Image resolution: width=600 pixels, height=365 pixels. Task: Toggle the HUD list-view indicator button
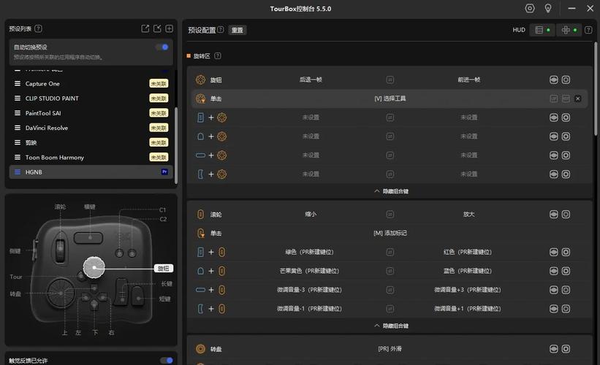coord(542,30)
